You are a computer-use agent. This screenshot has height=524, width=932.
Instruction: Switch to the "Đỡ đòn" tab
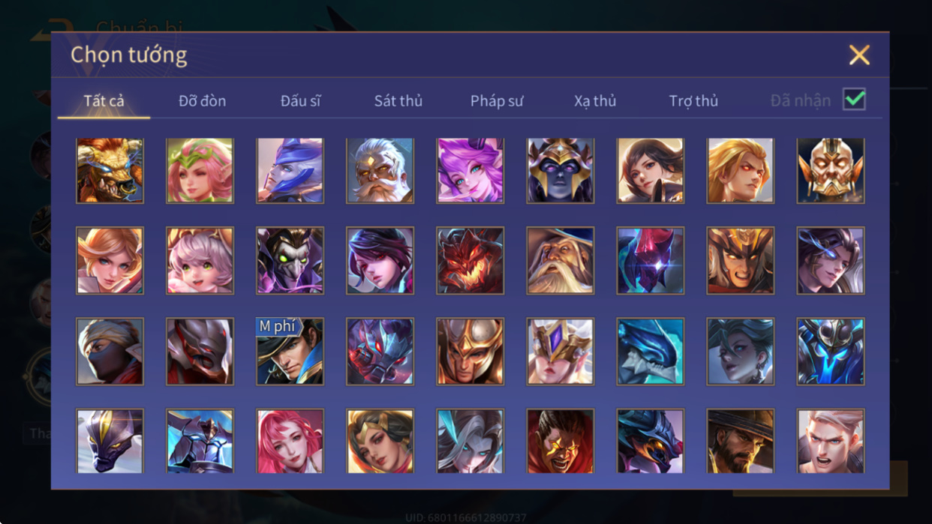click(x=203, y=100)
